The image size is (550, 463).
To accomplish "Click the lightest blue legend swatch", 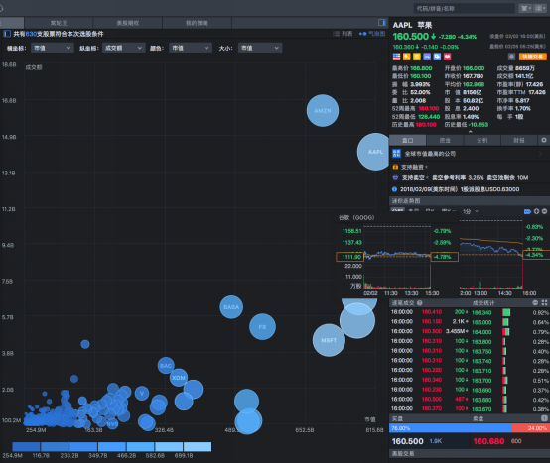I will 198,446.
